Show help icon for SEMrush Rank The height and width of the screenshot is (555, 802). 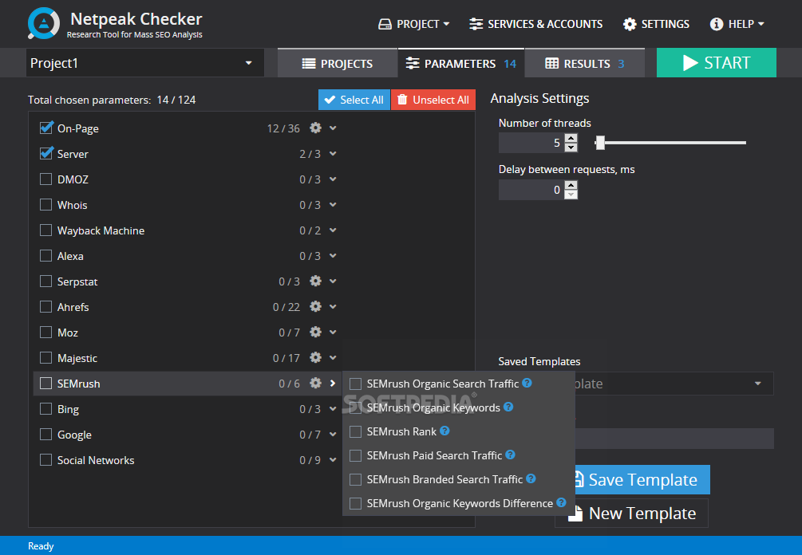click(x=444, y=431)
